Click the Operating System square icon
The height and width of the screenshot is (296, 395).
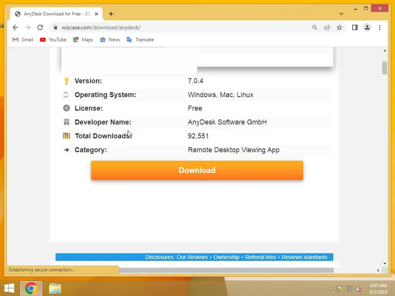[66, 95]
